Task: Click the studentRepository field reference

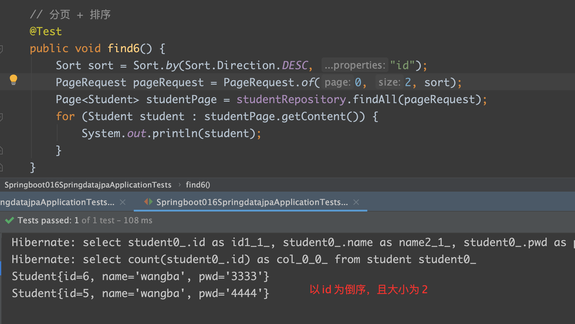Action: (x=291, y=100)
